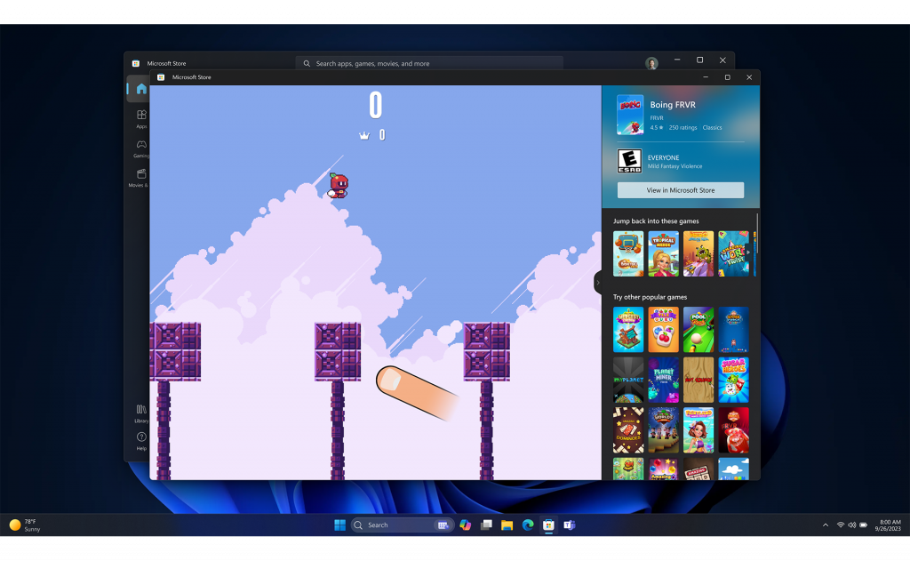Open Copilot from the taskbar
The height and width of the screenshot is (561, 910).
(465, 525)
